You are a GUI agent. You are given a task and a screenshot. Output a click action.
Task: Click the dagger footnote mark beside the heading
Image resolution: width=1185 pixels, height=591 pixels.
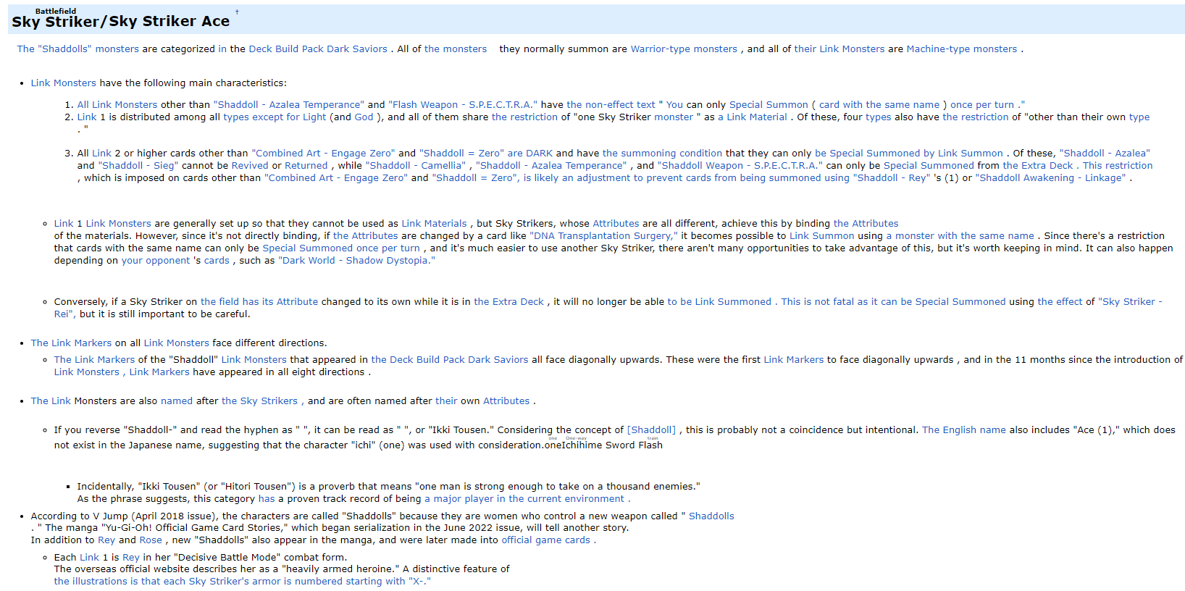(237, 12)
